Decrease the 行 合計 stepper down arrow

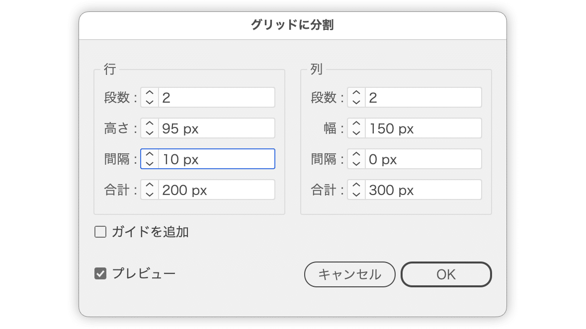(x=150, y=194)
